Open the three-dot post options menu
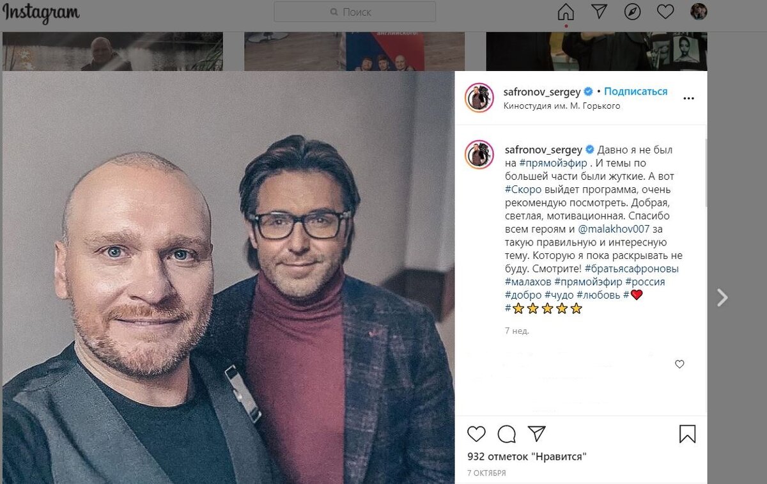Image resolution: width=767 pixels, height=484 pixels. coord(688,98)
